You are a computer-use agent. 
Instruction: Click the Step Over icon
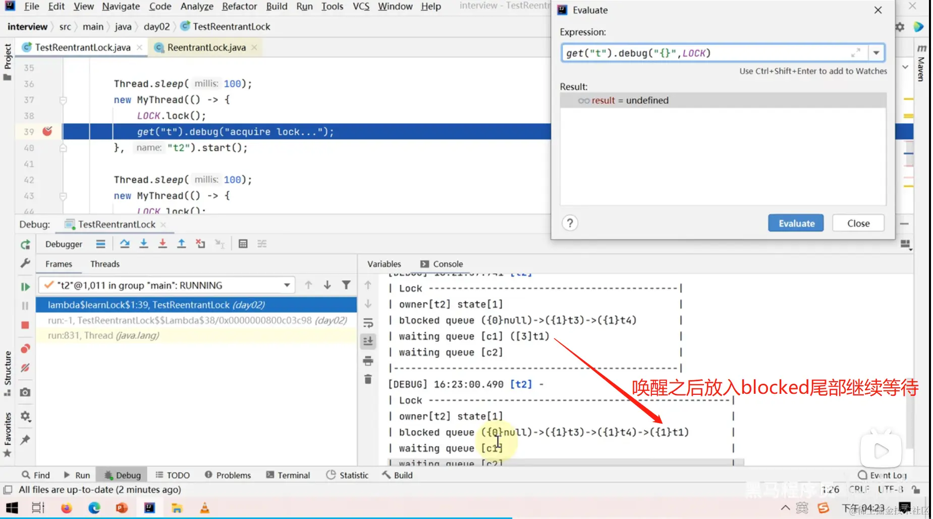[125, 244]
